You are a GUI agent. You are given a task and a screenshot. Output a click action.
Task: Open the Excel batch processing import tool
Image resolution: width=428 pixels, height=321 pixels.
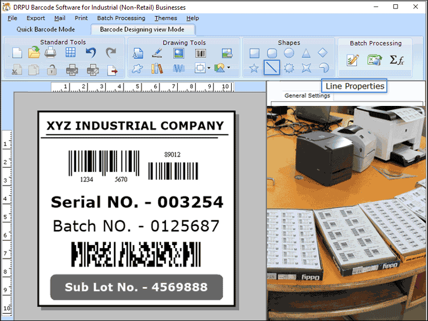tap(374, 60)
